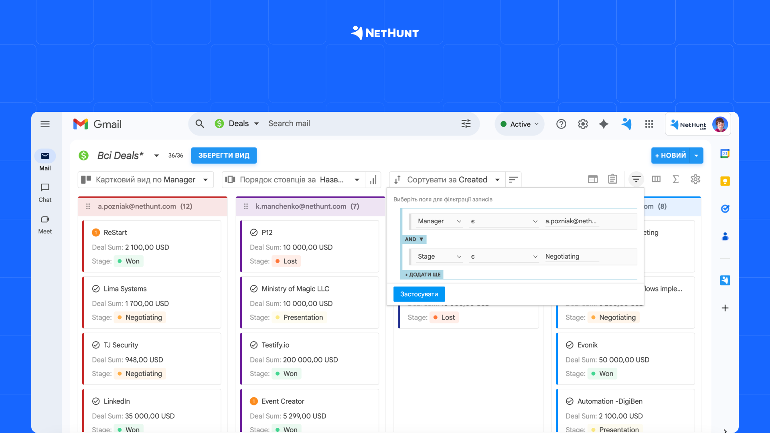The height and width of the screenshot is (433, 770).
Task: Open Картковий вид по Manager dropdown
Action: click(x=146, y=180)
